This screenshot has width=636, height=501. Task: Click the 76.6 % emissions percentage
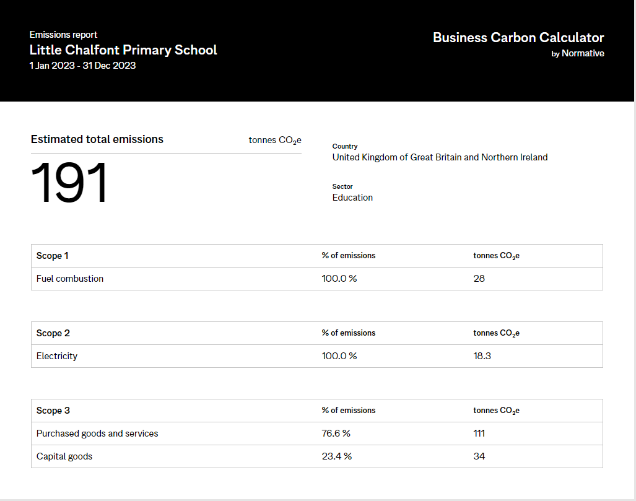(x=336, y=433)
